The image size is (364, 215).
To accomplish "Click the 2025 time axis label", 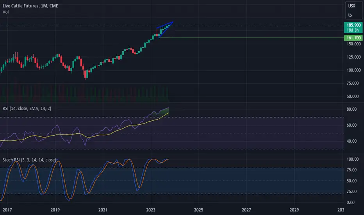I will (x=198, y=210).
